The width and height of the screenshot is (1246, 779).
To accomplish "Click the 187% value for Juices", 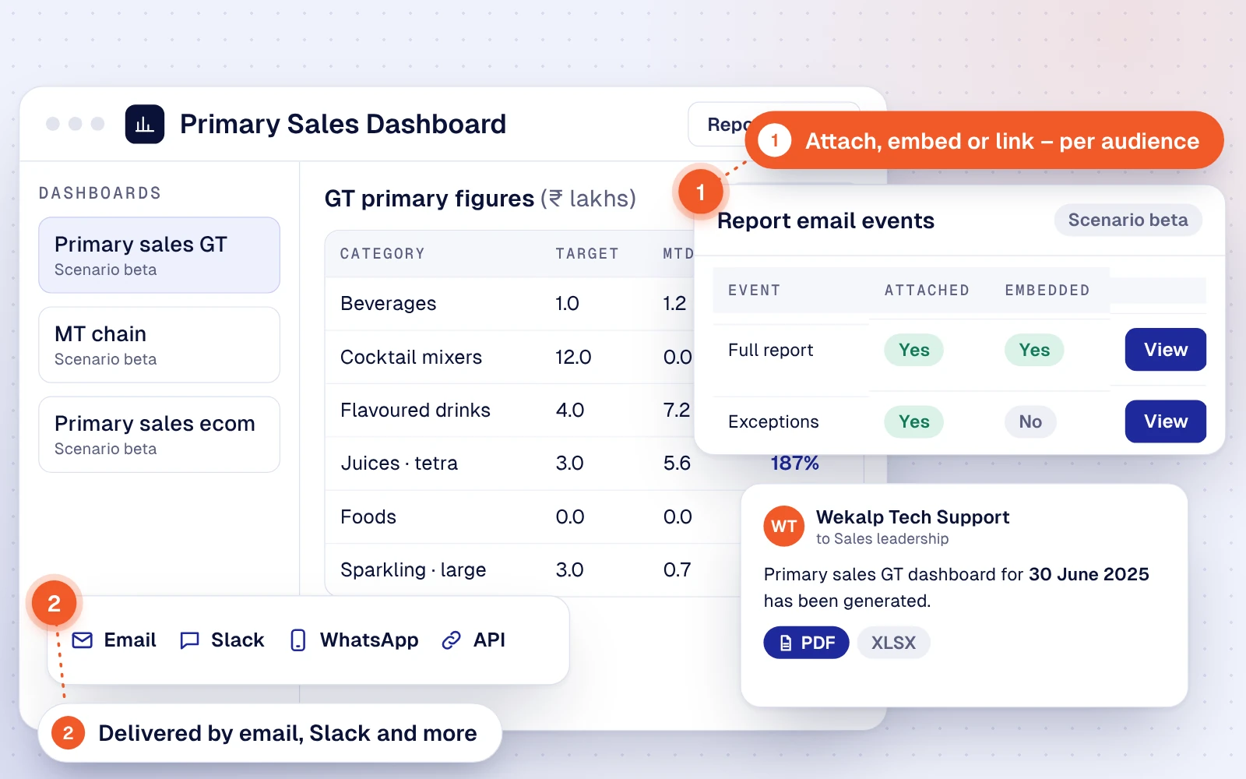I will click(x=794, y=464).
